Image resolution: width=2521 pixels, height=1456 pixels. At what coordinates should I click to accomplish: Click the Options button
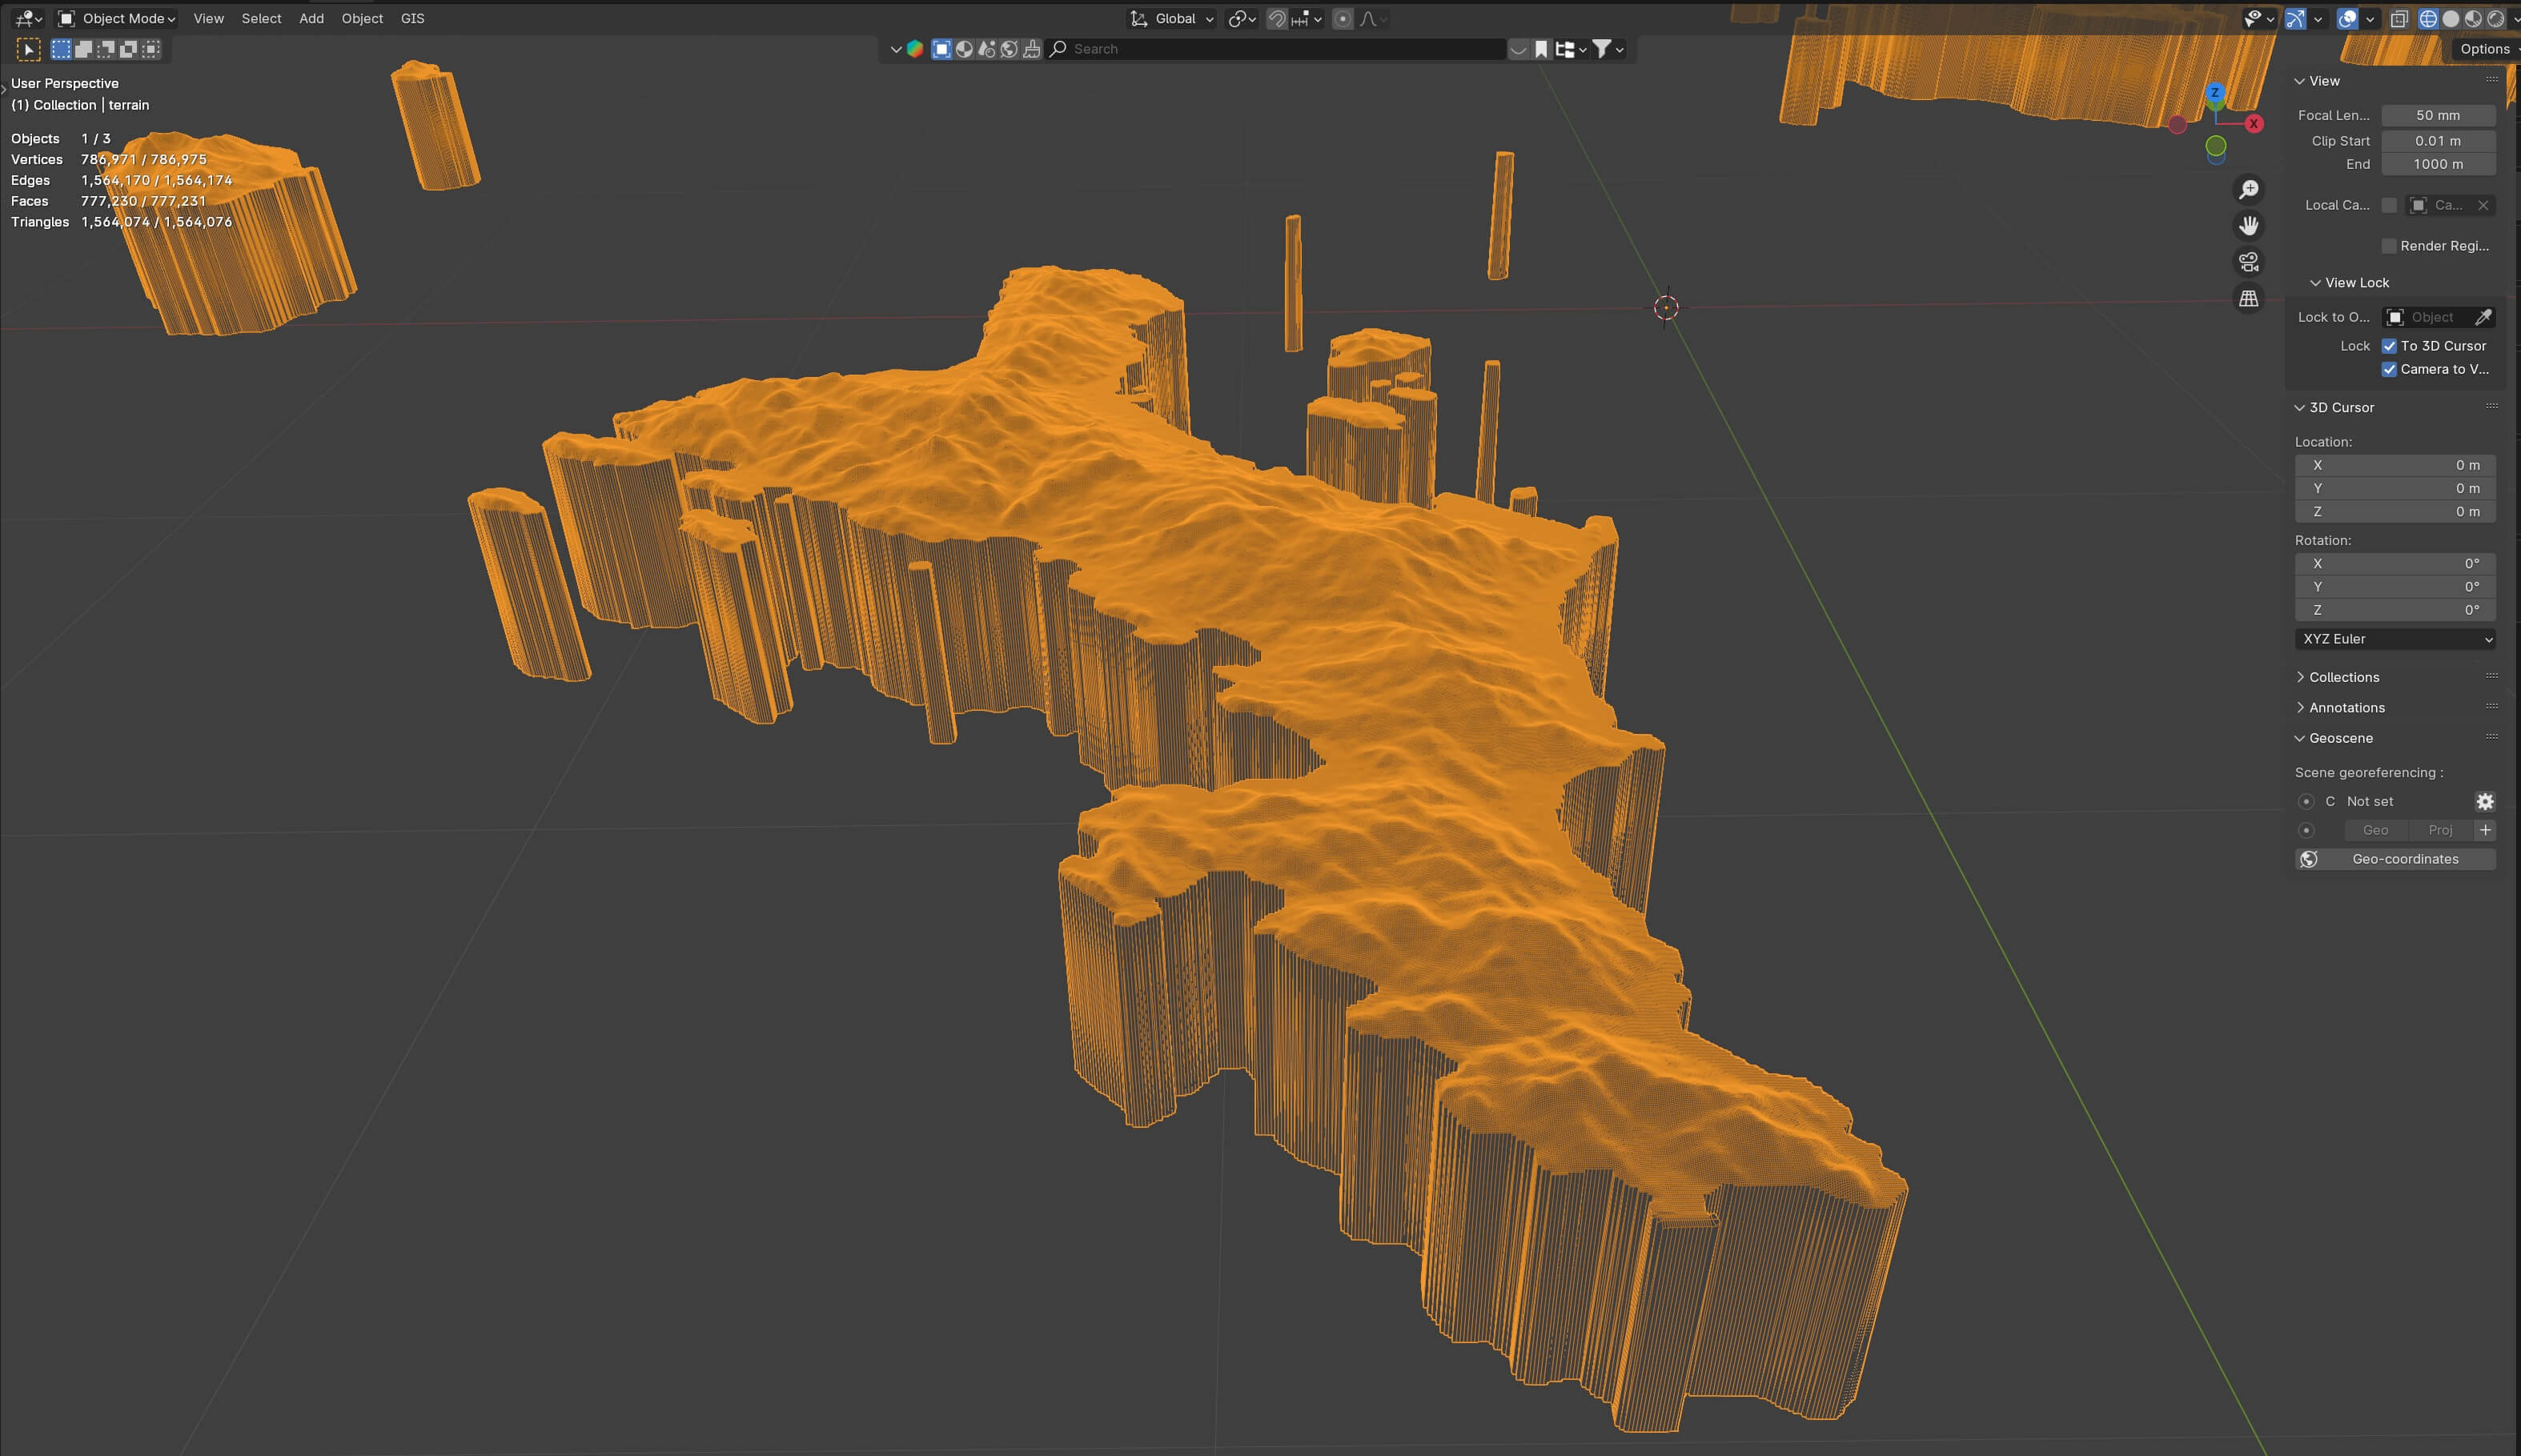tap(2486, 49)
